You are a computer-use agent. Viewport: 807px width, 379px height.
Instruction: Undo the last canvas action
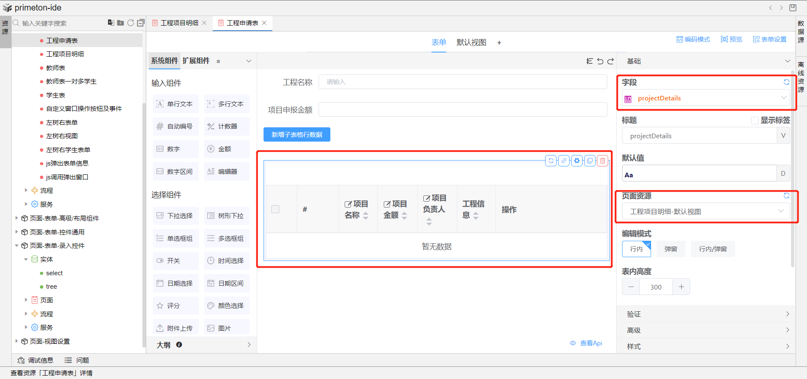[600, 61]
